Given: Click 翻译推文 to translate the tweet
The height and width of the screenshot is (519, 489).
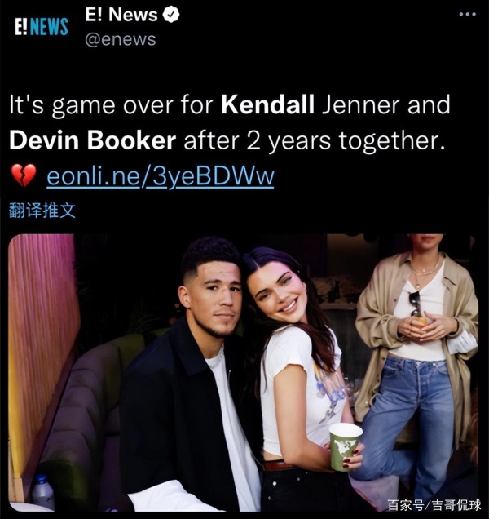Looking at the screenshot, I should click(42, 211).
